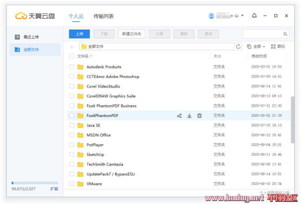The height and width of the screenshot is (205, 301).
Task: Click the SketchUp folder icon
Action: point(80,155)
